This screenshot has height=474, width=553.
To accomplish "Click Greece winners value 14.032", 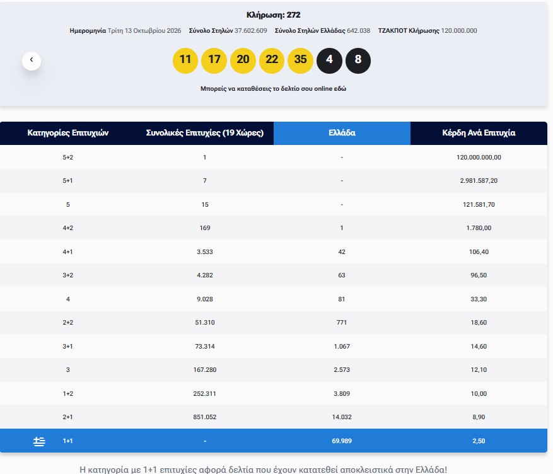I will click(342, 417).
